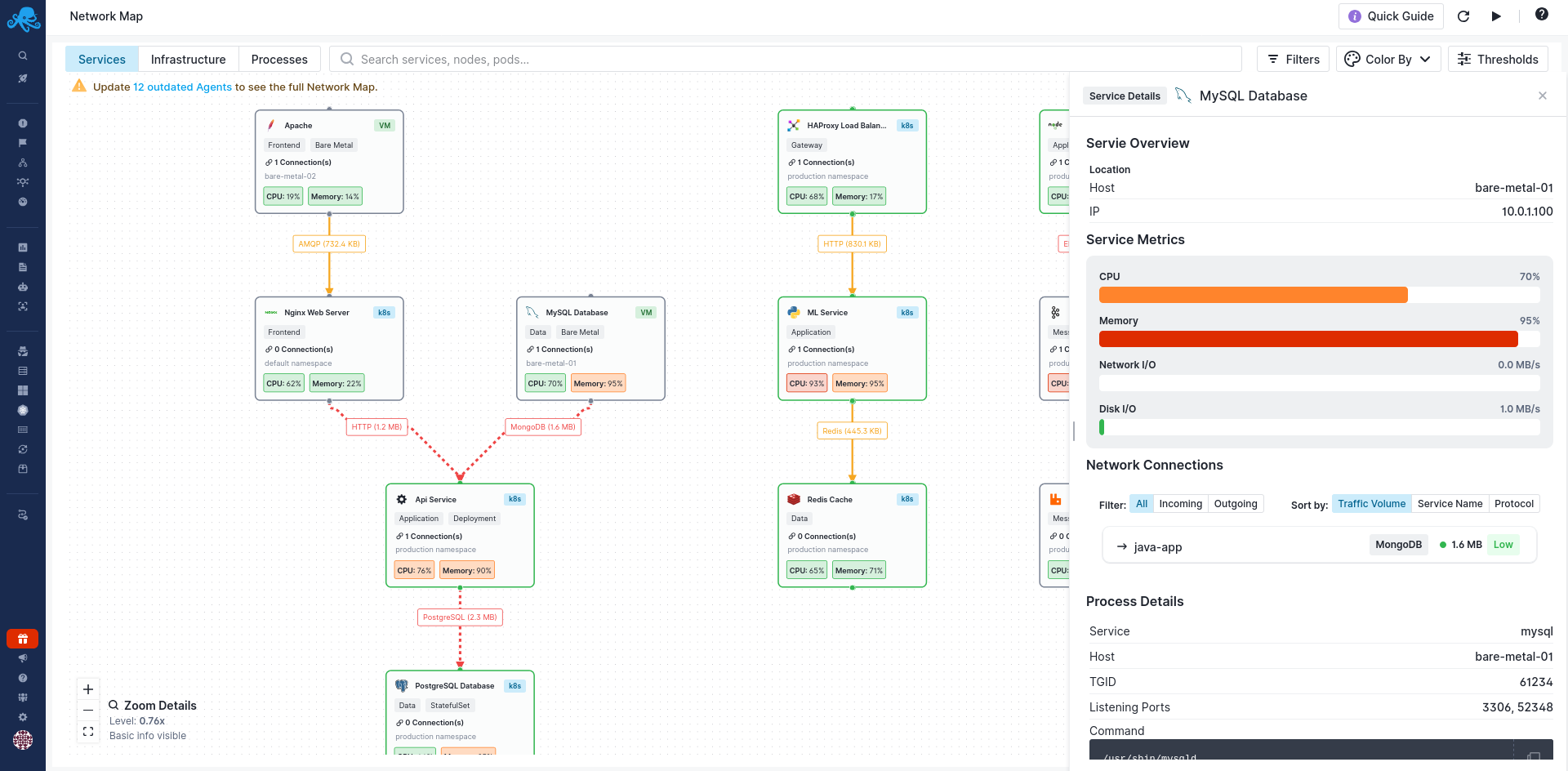
Task: Switch to the Processes tab
Action: 279,60
